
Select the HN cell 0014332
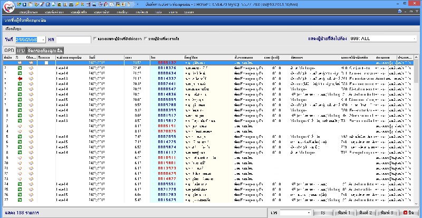click(167, 79)
